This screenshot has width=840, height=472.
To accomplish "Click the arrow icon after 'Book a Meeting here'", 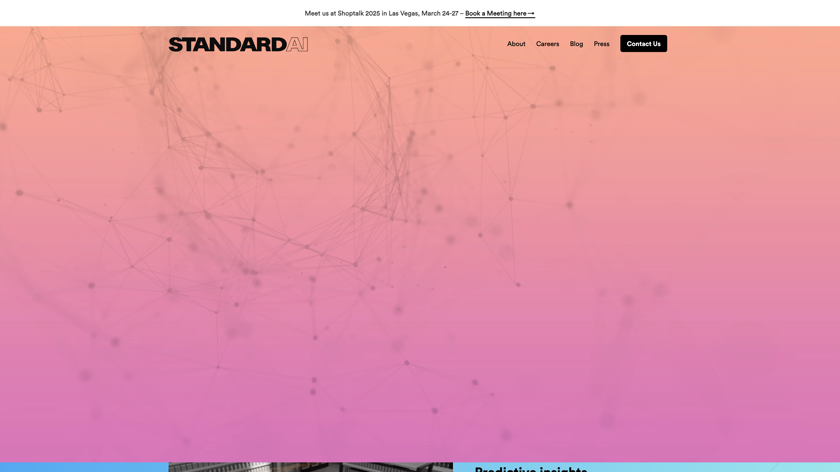I will [x=531, y=13].
